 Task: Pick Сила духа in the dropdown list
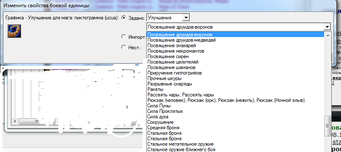[x=235, y=117]
